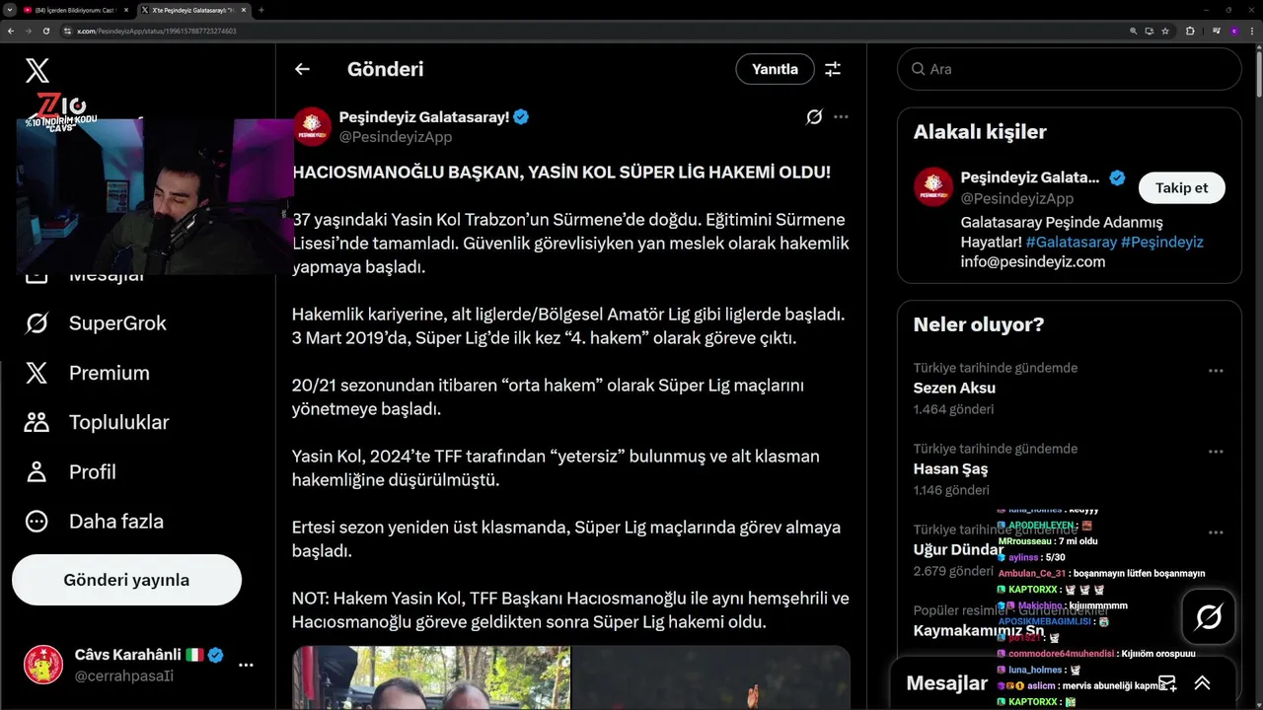This screenshot has height=710, width=1263.
Task: Click install app icon in address bar
Action: pyautogui.click(x=1150, y=31)
